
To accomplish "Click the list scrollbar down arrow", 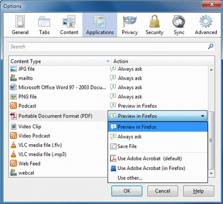I will [x=211, y=173].
